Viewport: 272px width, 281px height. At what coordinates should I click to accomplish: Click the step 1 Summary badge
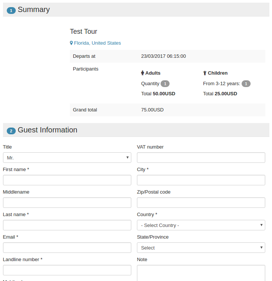11,11
